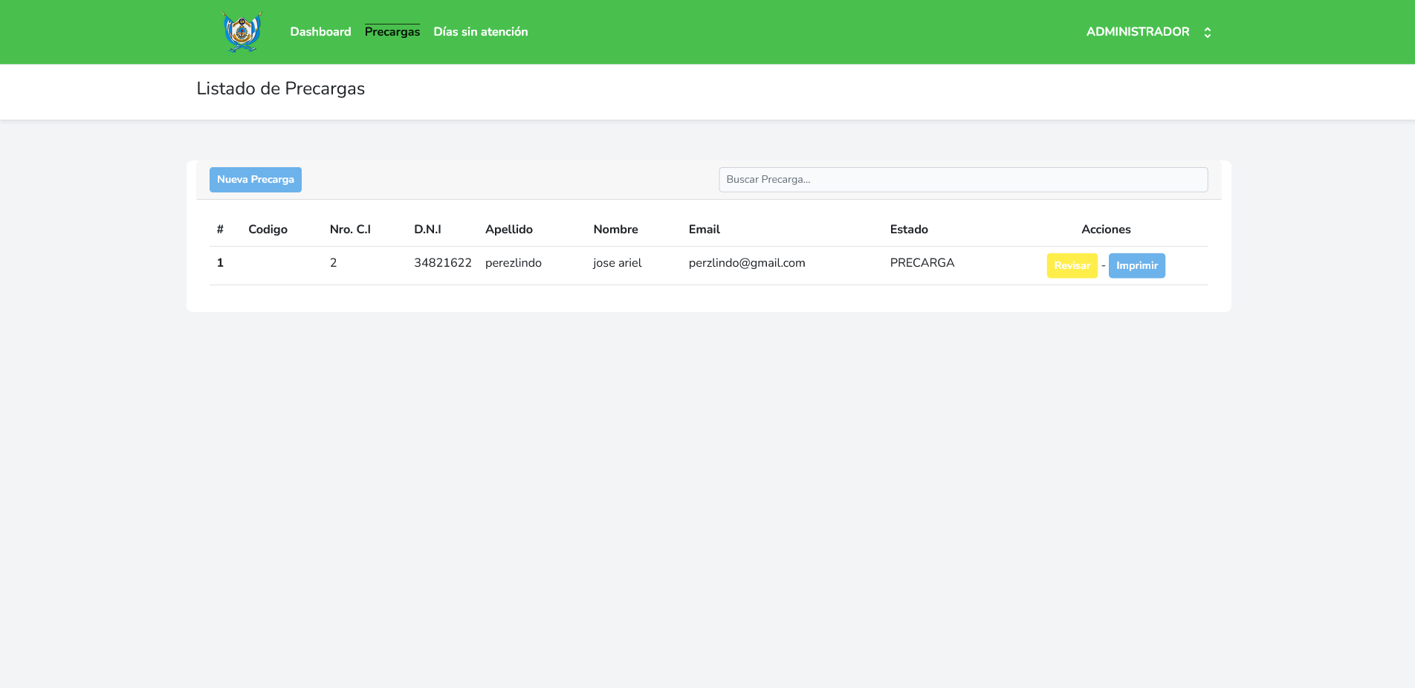This screenshot has height=688, width=1415.
Task: Click the Apellido column header
Action: coord(508,230)
